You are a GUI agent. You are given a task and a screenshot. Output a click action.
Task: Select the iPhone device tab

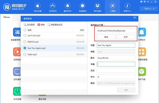[6, 17]
